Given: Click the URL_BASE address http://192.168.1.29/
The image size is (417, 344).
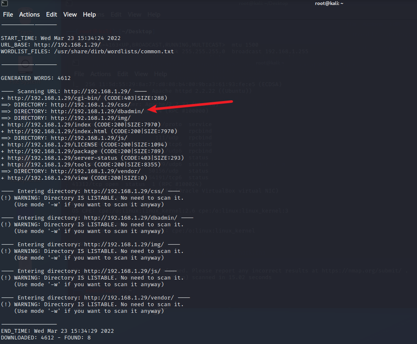Looking at the screenshot, I should [x=67, y=45].
